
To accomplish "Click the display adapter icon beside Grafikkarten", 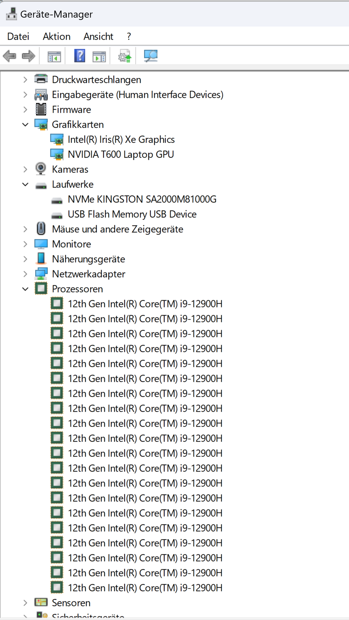I will point(41,125).
